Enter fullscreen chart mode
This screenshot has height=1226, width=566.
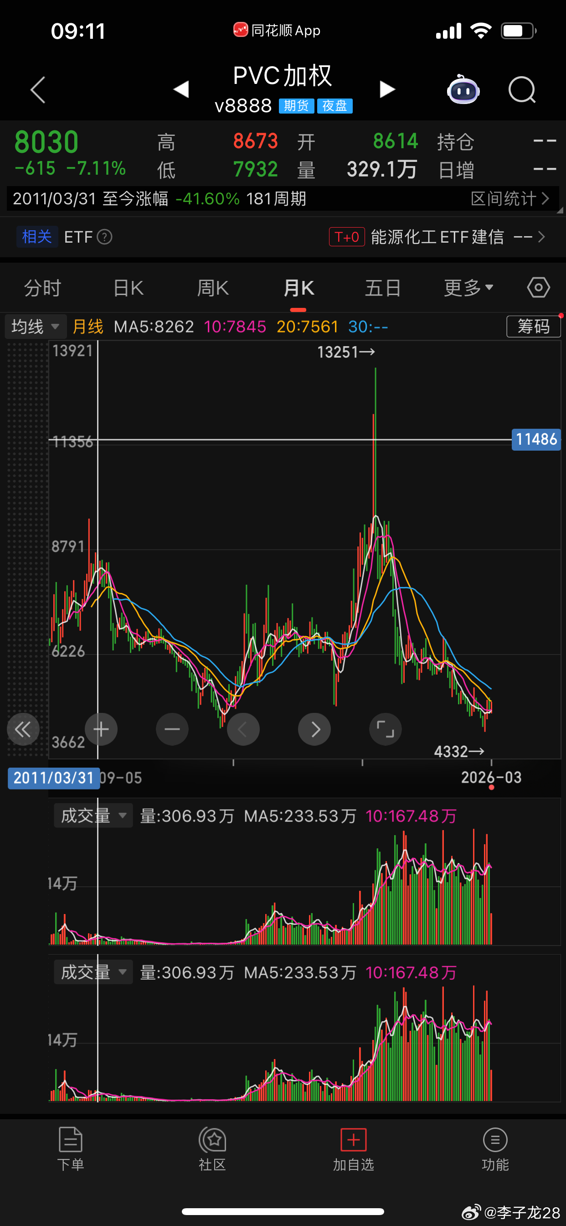(385, 729)
